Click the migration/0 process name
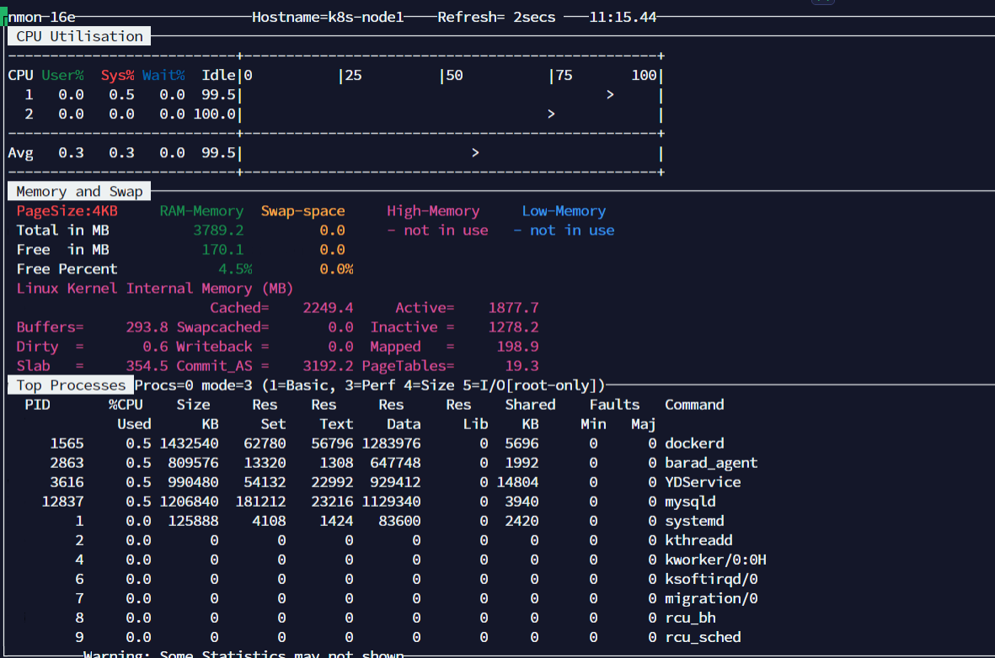 tap(711, 598)
